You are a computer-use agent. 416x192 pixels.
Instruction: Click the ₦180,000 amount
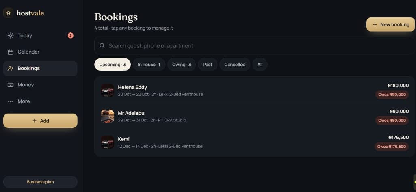click(398, 86)
